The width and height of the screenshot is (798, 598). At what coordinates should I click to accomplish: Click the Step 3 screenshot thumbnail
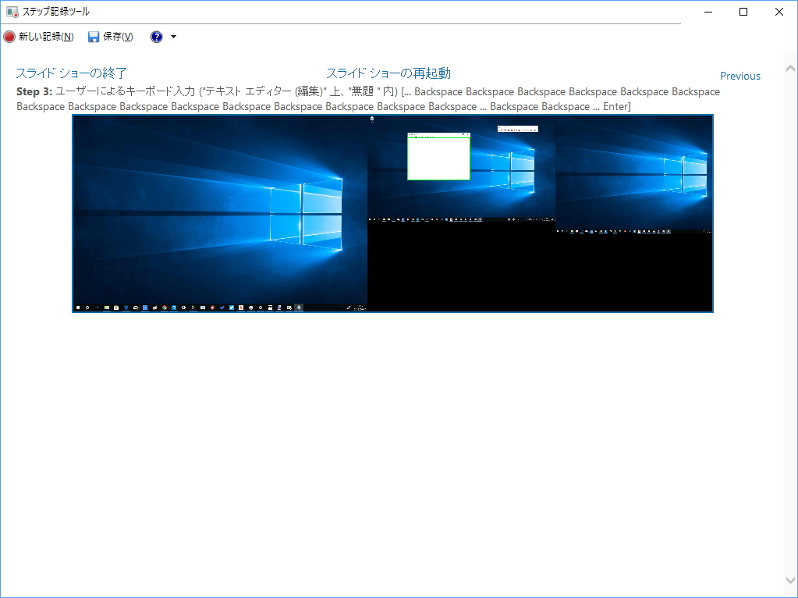[390, 213]
